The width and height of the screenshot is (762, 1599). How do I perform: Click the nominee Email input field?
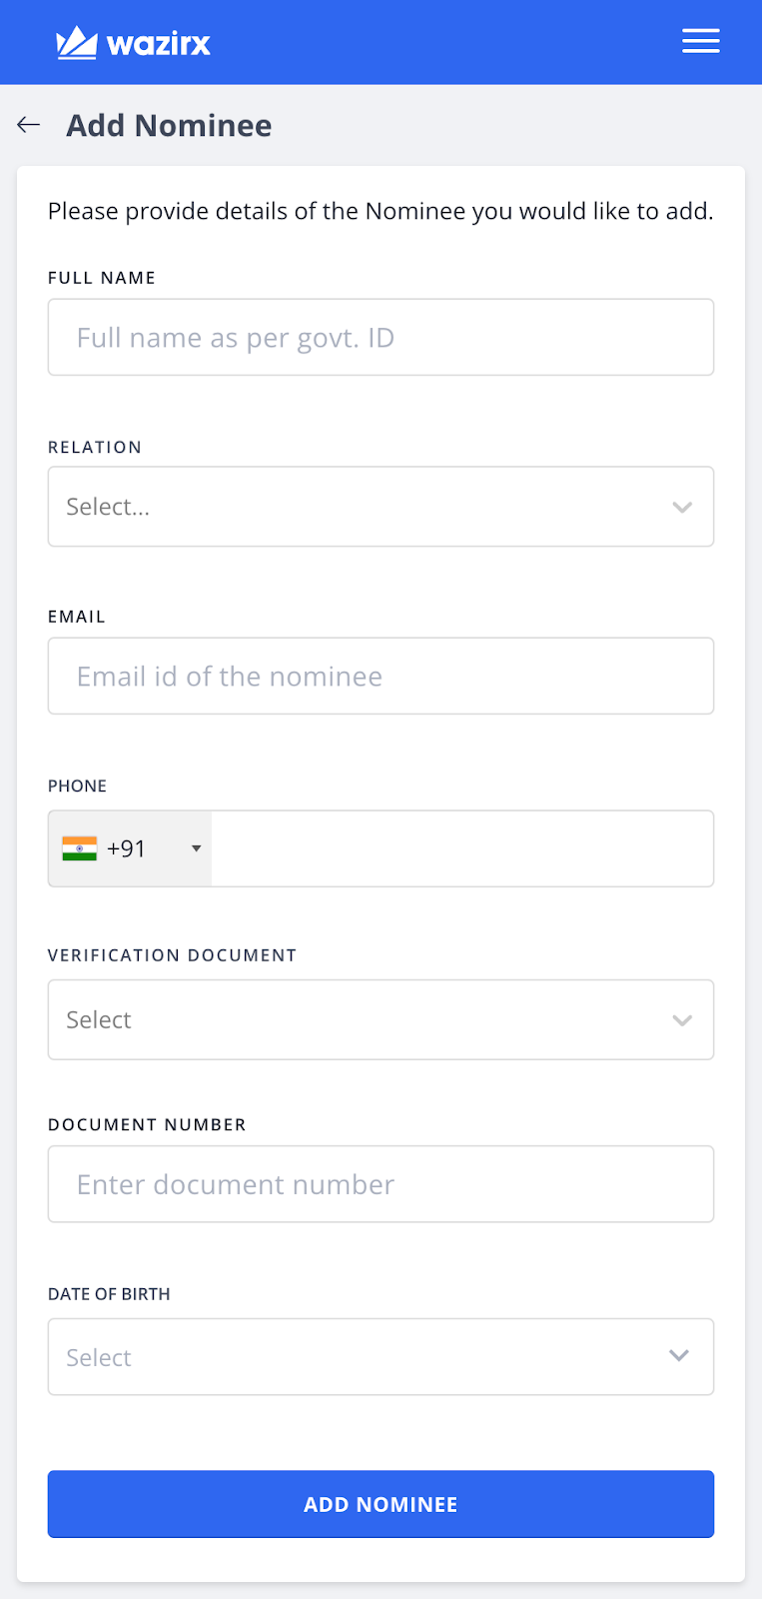click(381, 677)
